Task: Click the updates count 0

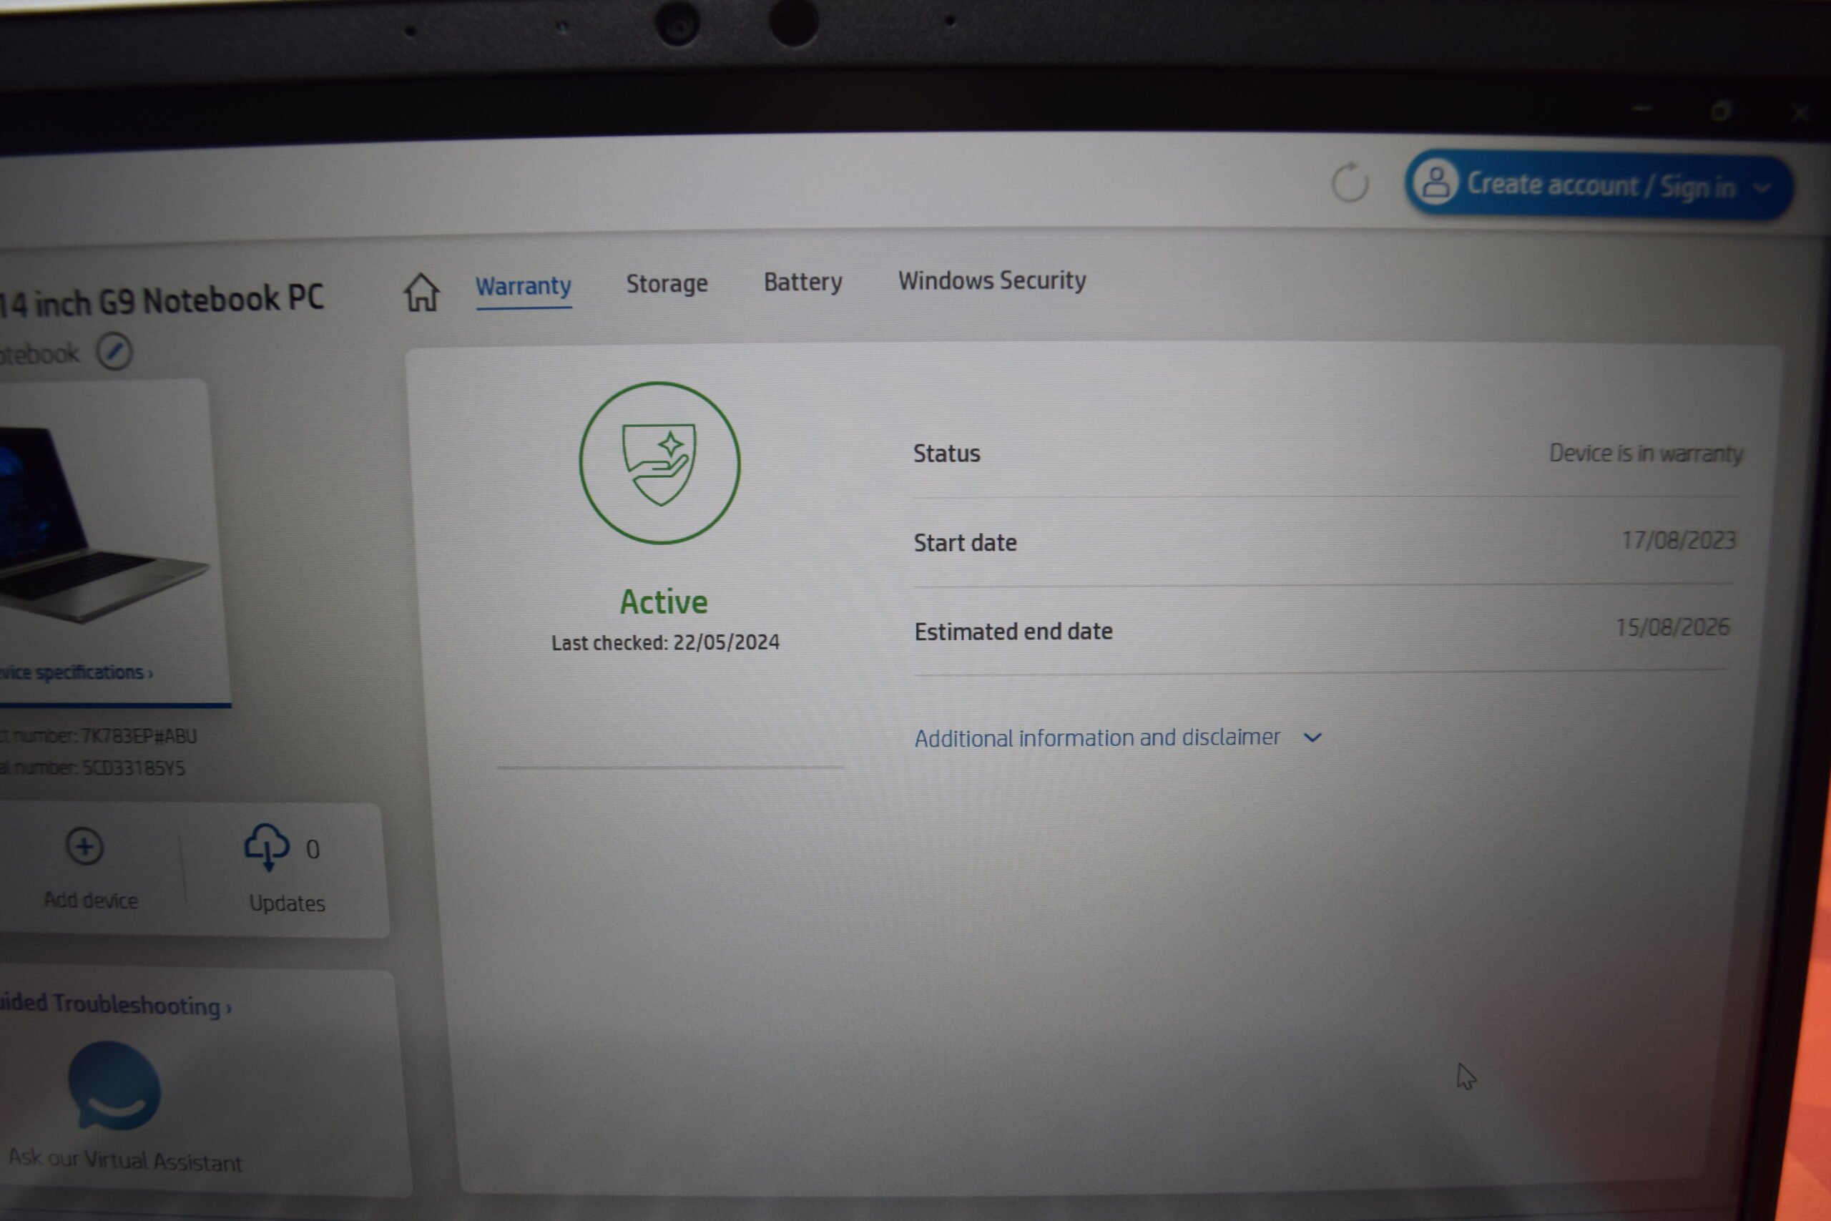Action: [313, 849]
